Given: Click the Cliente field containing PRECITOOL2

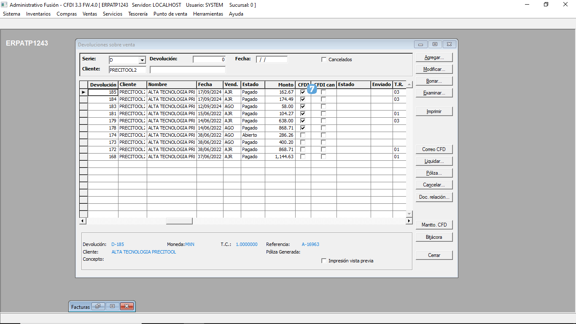Looking at the screenshot, I should coord(127,70).
